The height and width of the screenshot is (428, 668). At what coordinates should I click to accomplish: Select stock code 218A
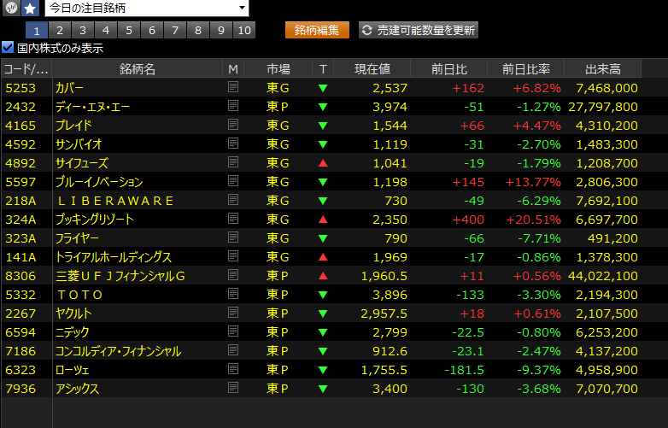(x=21, y=201)
